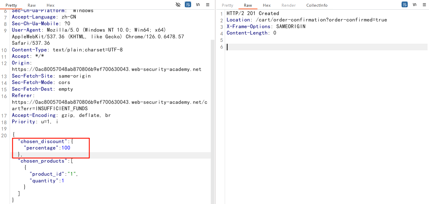Open the CollectInfo tab

(x=317, y=5)
